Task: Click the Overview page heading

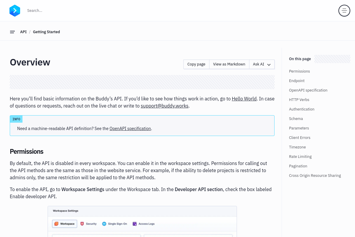Action: [30, 62]
